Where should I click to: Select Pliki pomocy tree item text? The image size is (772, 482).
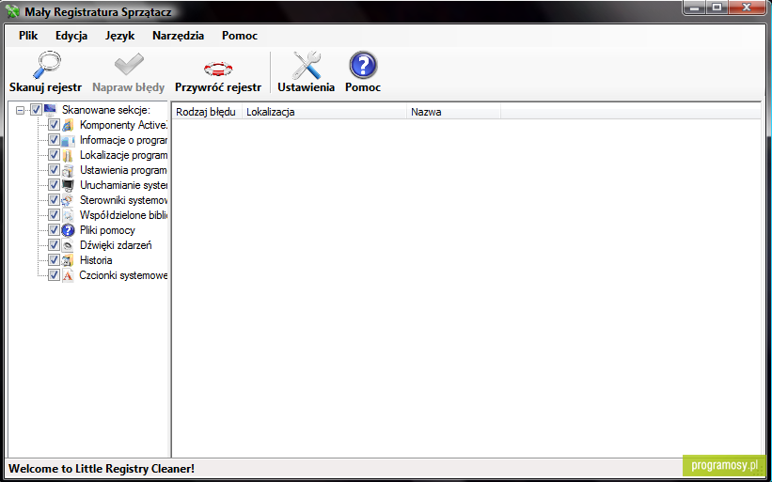pyautogui.click(x=107, y=230)
